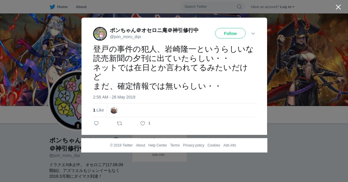This screenshot has width=348, height=182.
Task: Click the reply speech bubble icon
Action: tap(96, 123)
